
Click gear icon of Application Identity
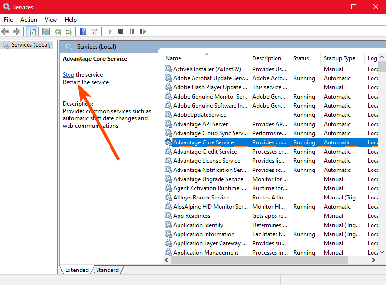click(168, 225)
